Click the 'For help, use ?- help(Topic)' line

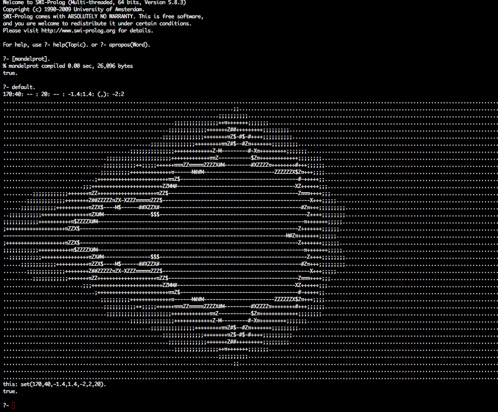pos(77,45)
